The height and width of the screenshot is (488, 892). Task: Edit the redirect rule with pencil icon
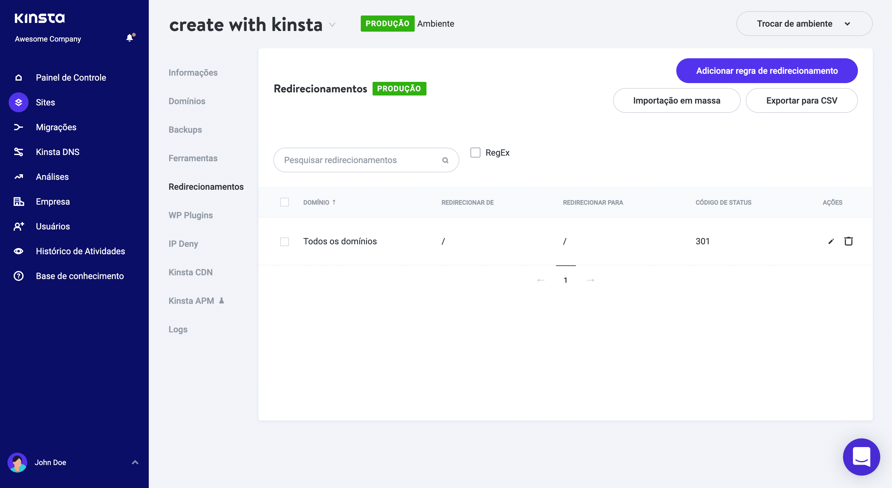click(831, 241)
